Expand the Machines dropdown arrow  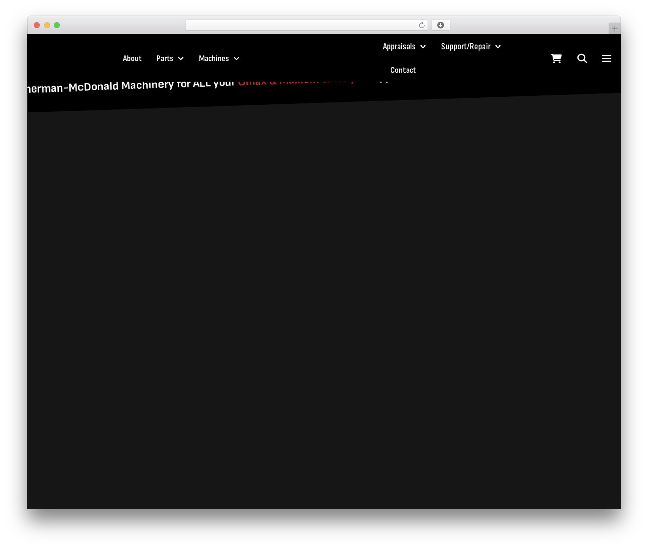[236, 59]
